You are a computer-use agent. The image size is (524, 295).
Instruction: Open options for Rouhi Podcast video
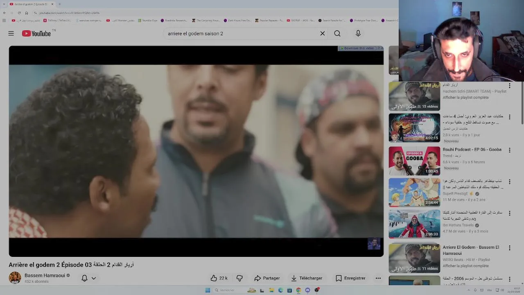(510, 150)
